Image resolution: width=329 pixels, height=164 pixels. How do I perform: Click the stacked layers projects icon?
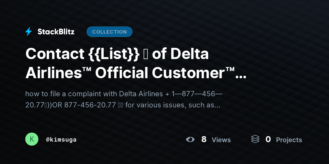coord(255,139)
